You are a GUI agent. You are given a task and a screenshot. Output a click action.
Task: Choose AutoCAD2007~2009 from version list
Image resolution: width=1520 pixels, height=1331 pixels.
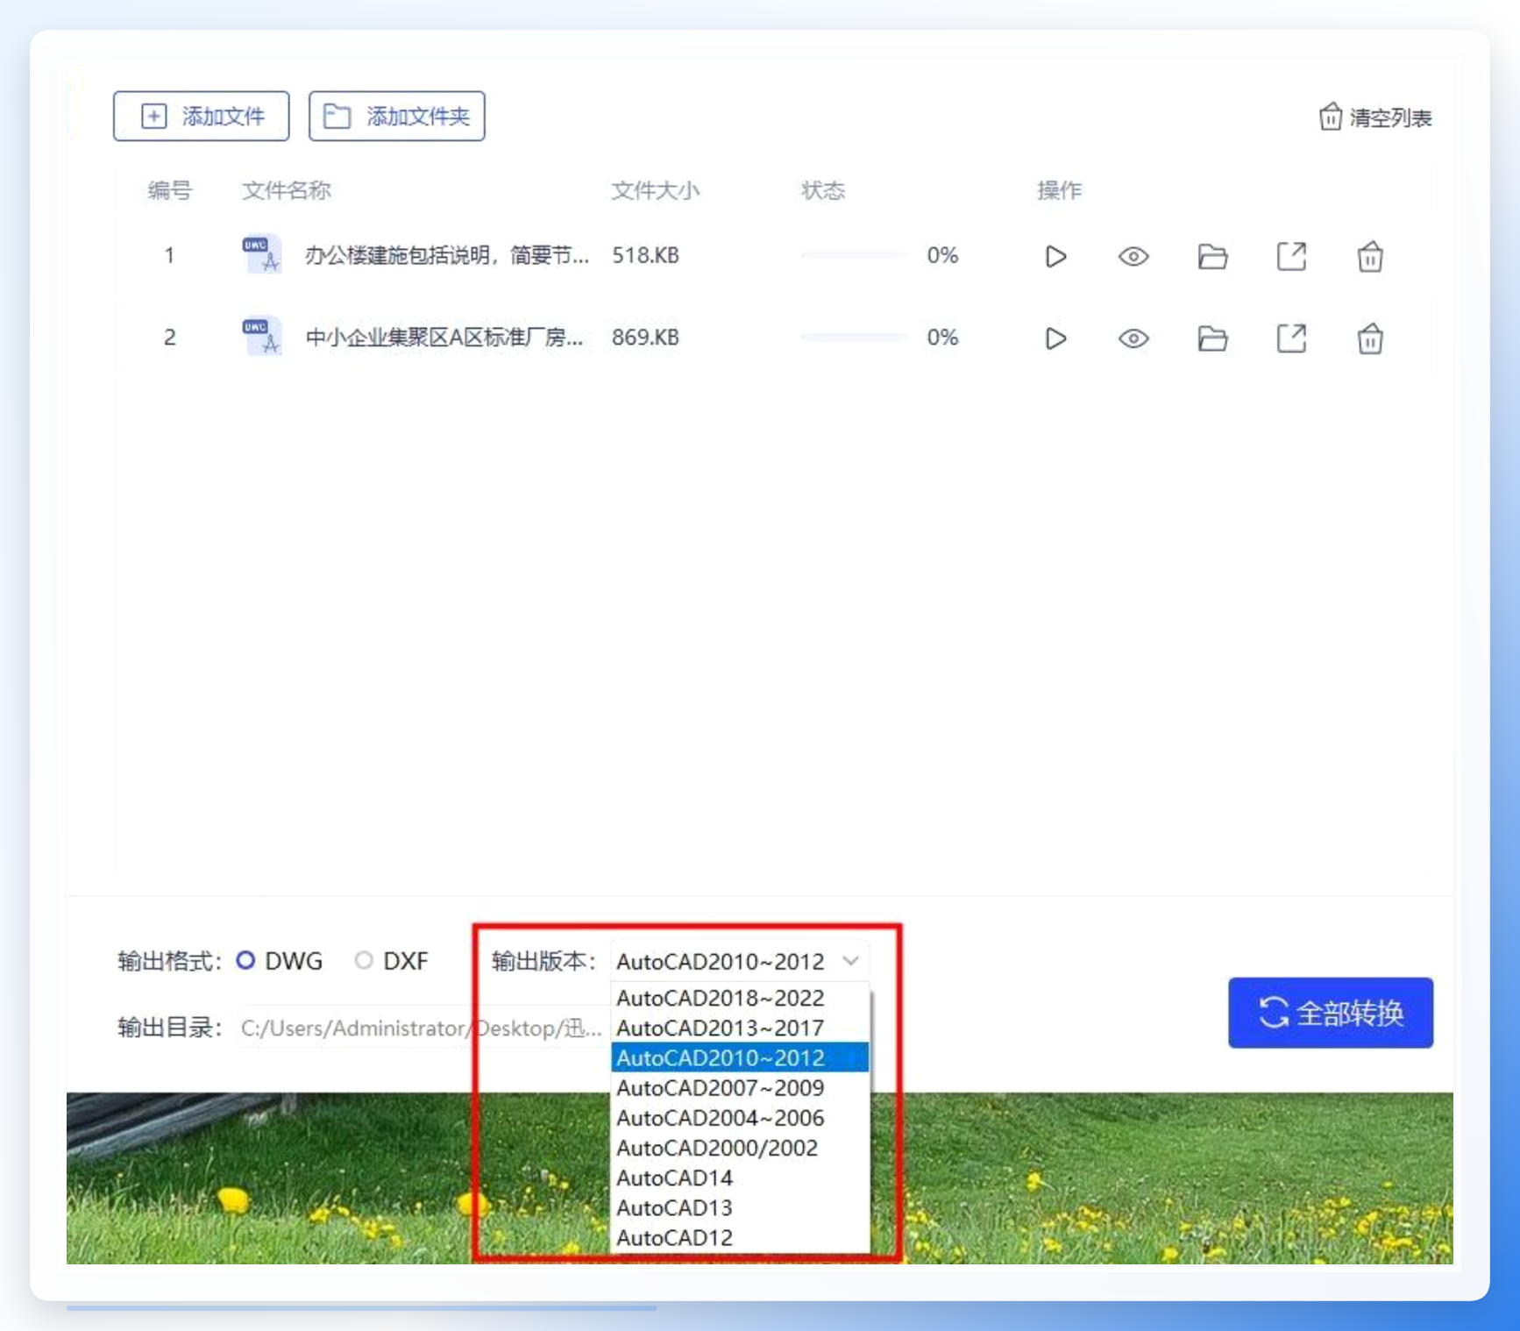pos(740,1087)
